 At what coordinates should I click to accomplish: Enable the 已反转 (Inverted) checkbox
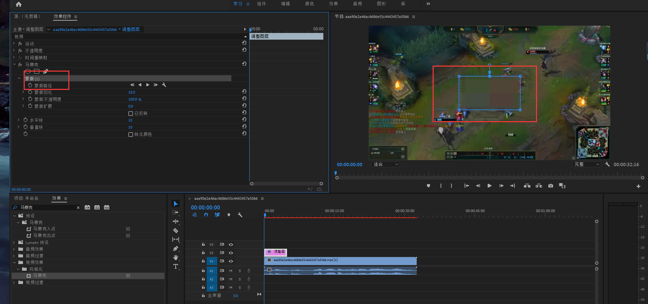tap(131, 114)
